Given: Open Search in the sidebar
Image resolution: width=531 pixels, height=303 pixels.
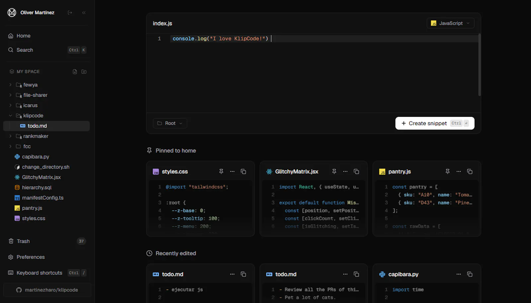Looking at the screenshot, I should (47, 50).
